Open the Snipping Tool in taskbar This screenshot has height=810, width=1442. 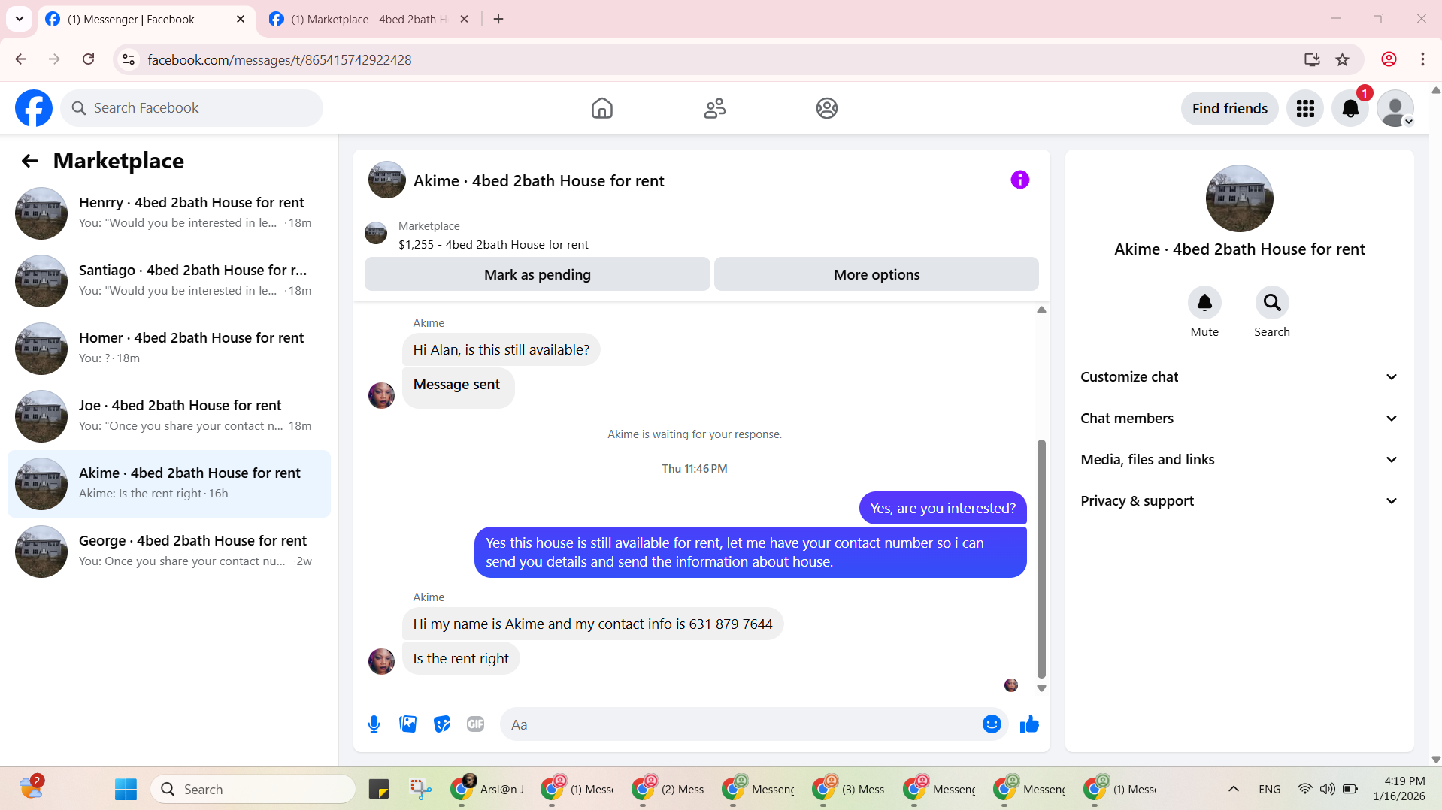pyautogui.click(x=420, y=789)
